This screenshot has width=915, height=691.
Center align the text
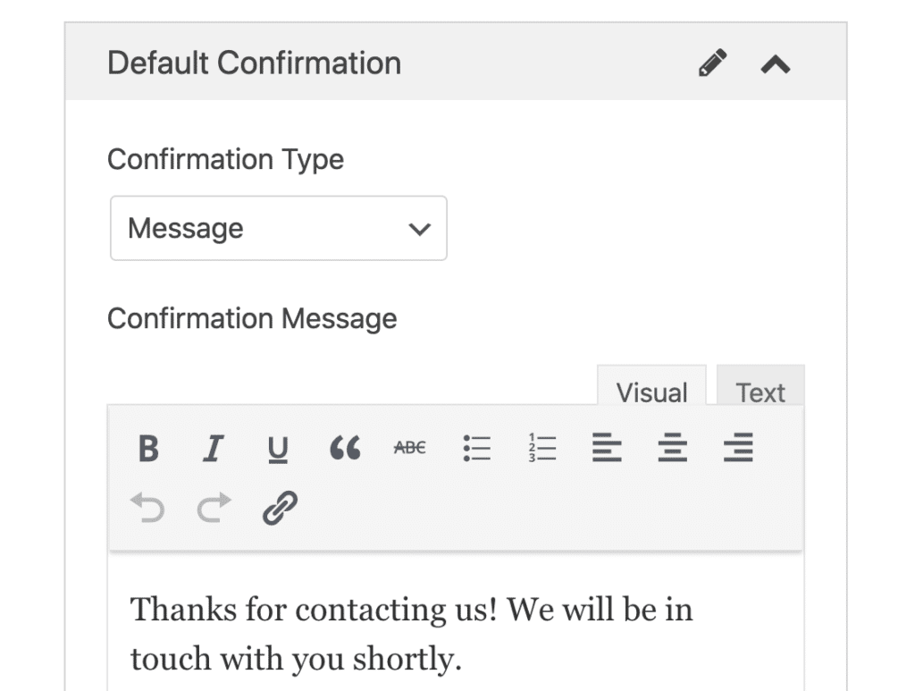(672, 448)
